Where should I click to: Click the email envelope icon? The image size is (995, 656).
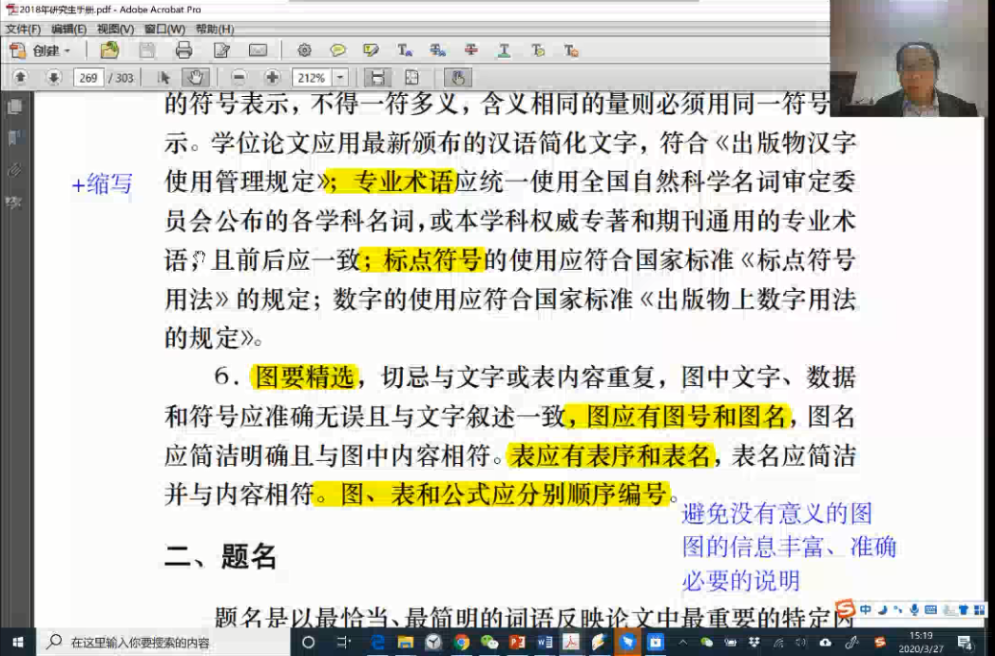pos(258,50)
